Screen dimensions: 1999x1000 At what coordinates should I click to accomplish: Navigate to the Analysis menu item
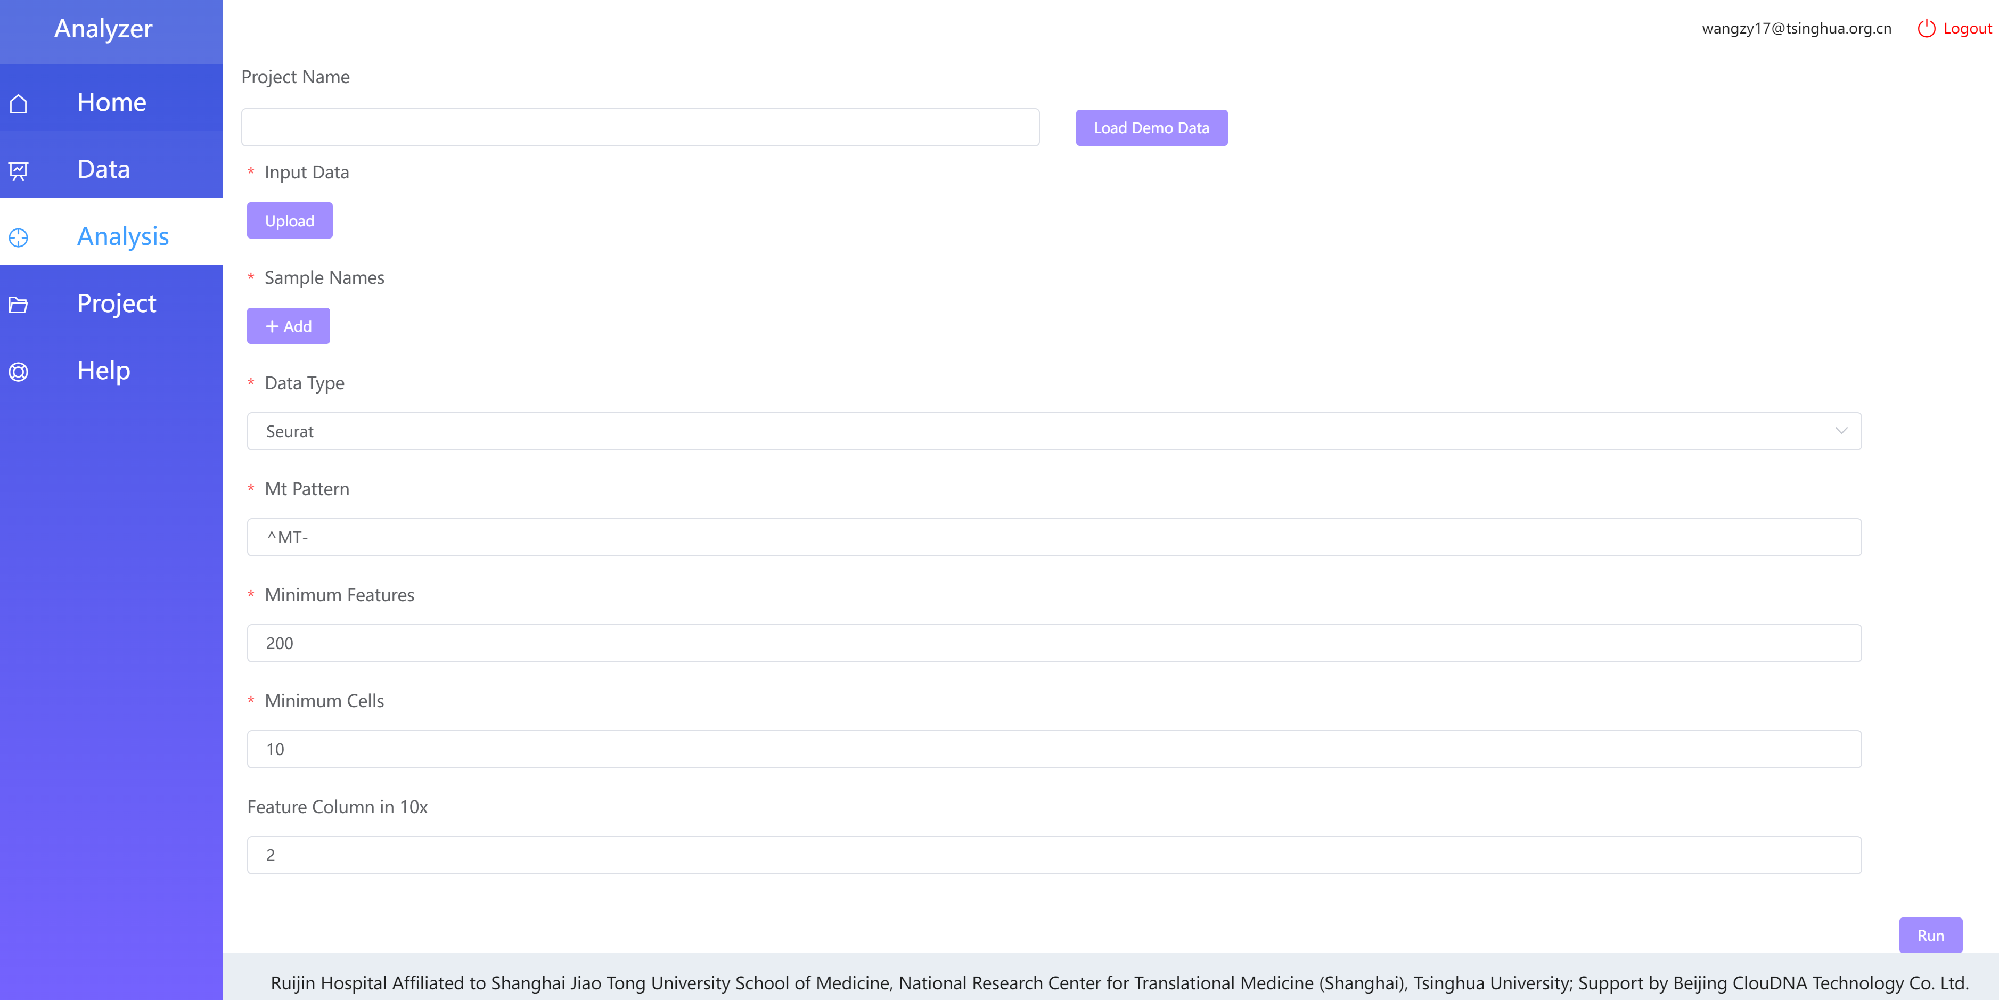[x=122, y=235]
